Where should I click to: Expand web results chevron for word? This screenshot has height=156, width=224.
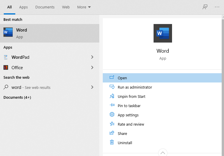92,87
